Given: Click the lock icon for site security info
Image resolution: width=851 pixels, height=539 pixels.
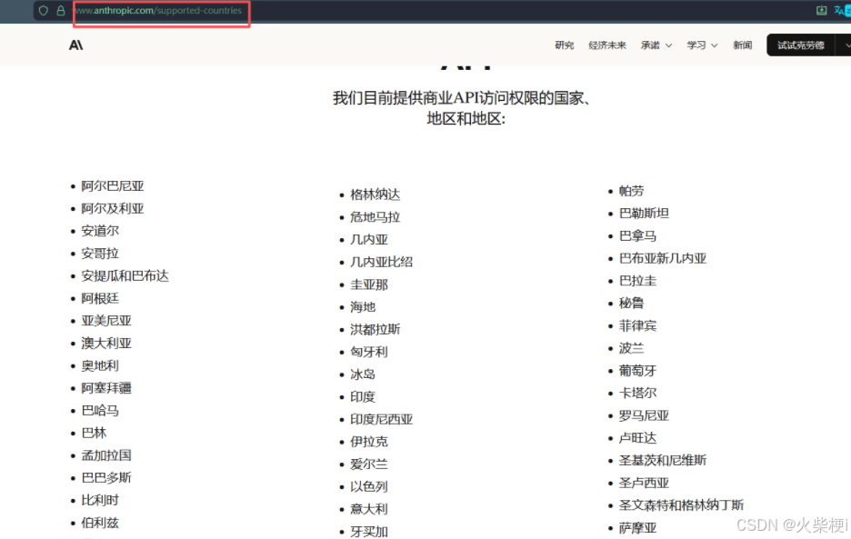Looking at the screenshot, I should pos(60,11).
